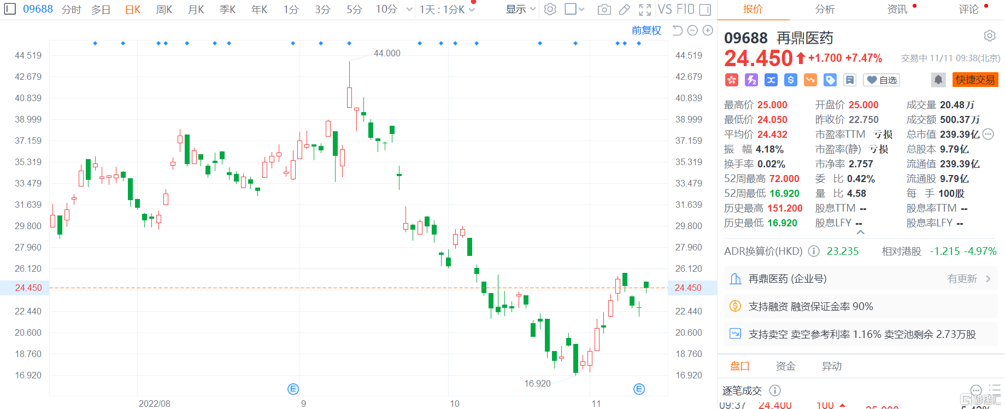Add stock to watchlist with 自选
The width and height of the screenshot is (1005, 409).
[x=881, y=80]
